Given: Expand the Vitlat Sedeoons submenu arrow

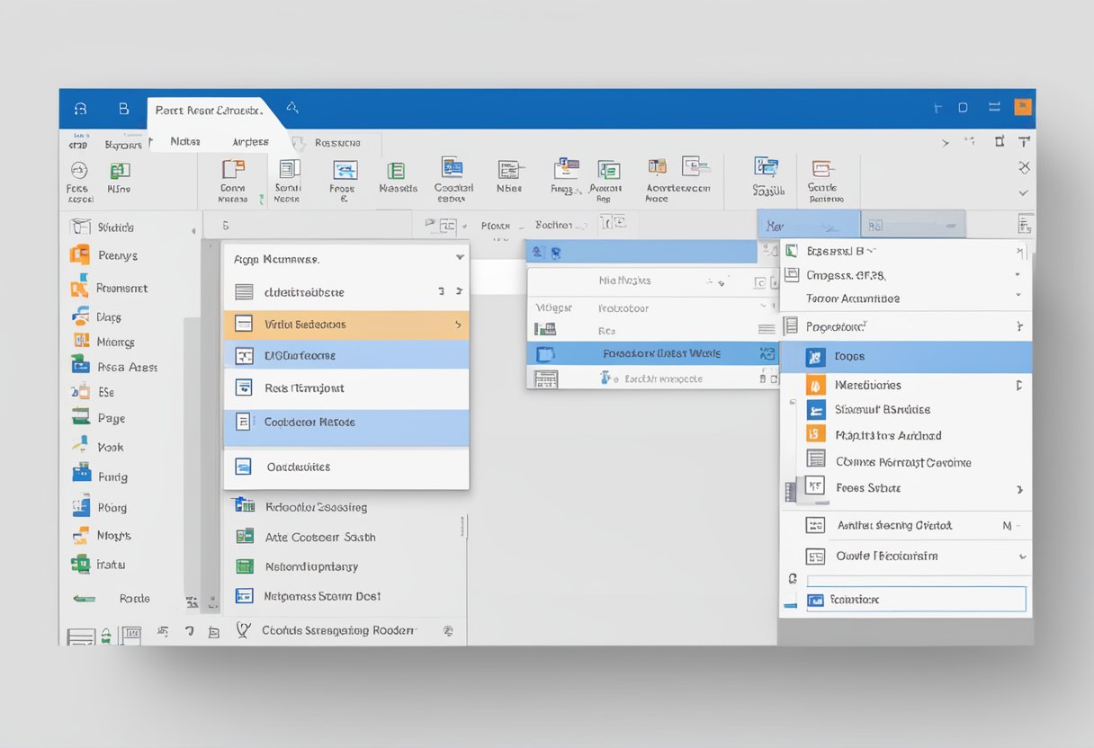Looking at the screenshot, I should click(458, 325).
